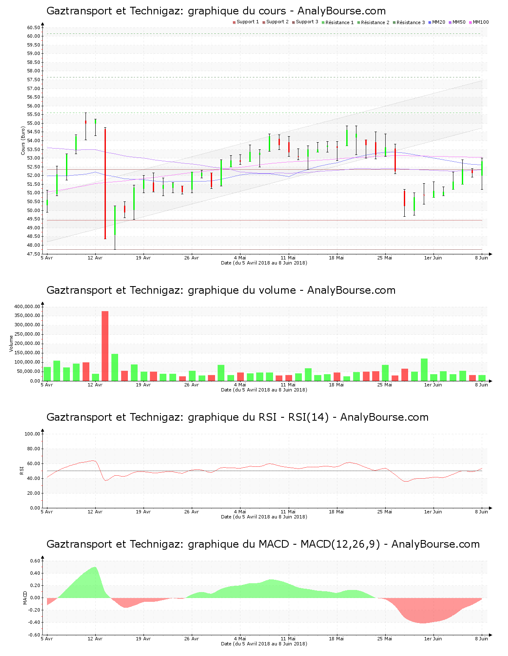Click the 'Cours (Euro)' vertical axis label
Image resolution: width=508 pixels, height=656 pixels.
(x=23, y=141)
